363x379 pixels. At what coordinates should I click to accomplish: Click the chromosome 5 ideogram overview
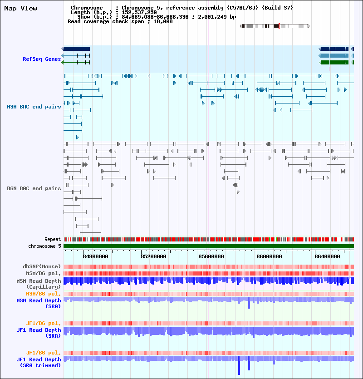[275, 26]
